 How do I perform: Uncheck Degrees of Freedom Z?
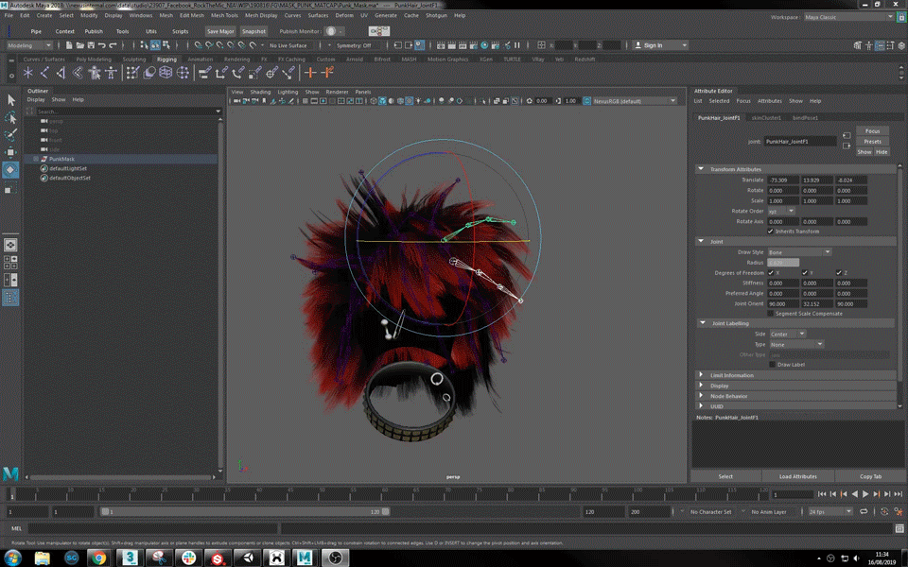pyautogui.click(x=839, y=272)
